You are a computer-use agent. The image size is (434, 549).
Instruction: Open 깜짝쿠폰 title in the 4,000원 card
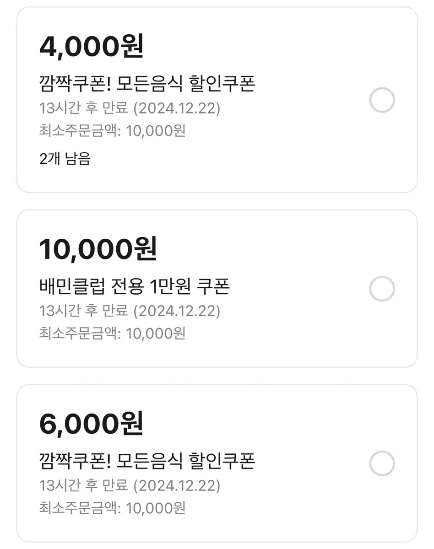click(147, 84)
